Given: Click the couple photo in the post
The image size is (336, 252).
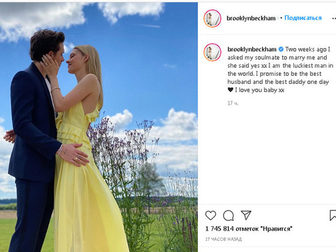Looking at the screenshot, I should pyautogui.click(x=99, y=127).
